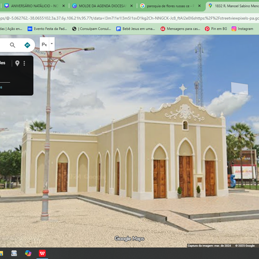Click the © 2025 Google copyright text
This screenshot has width=259, height=259.
(245, 246)
